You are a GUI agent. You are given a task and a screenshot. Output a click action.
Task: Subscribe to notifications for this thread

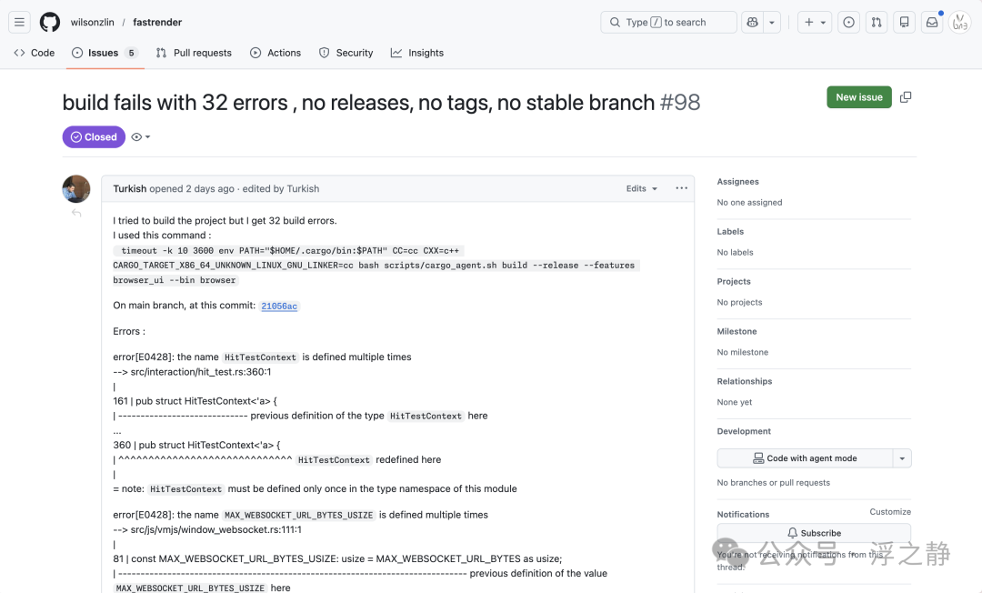pyautogui.click(x=814, y=533)
